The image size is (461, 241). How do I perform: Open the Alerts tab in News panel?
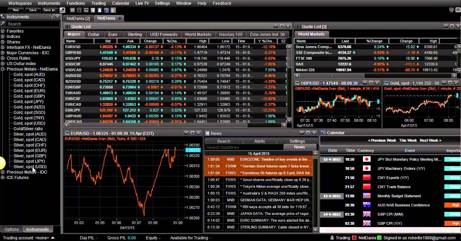point(260,141)
